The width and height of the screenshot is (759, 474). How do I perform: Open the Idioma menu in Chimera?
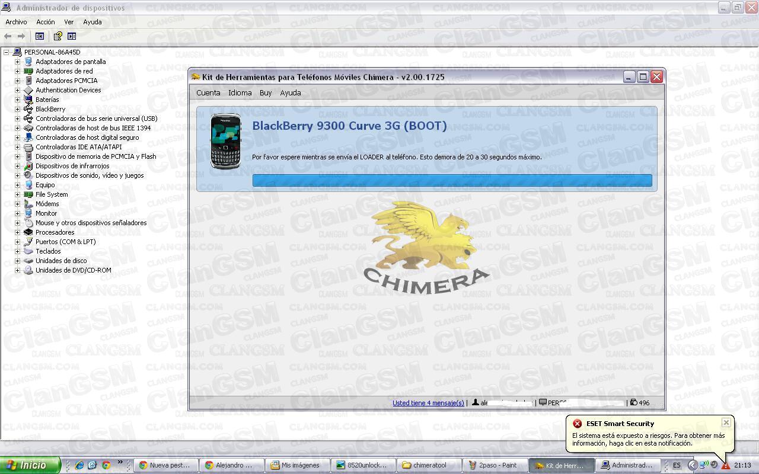240,93
